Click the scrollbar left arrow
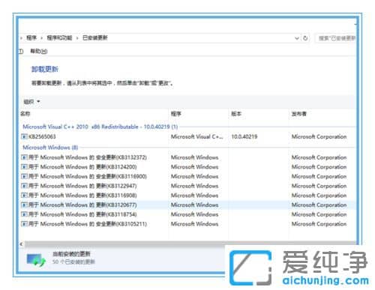 click(x=22, y=244)
